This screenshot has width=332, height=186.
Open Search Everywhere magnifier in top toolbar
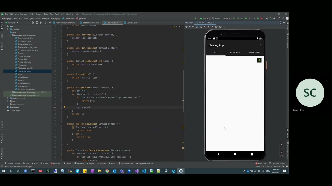(279, 18)
